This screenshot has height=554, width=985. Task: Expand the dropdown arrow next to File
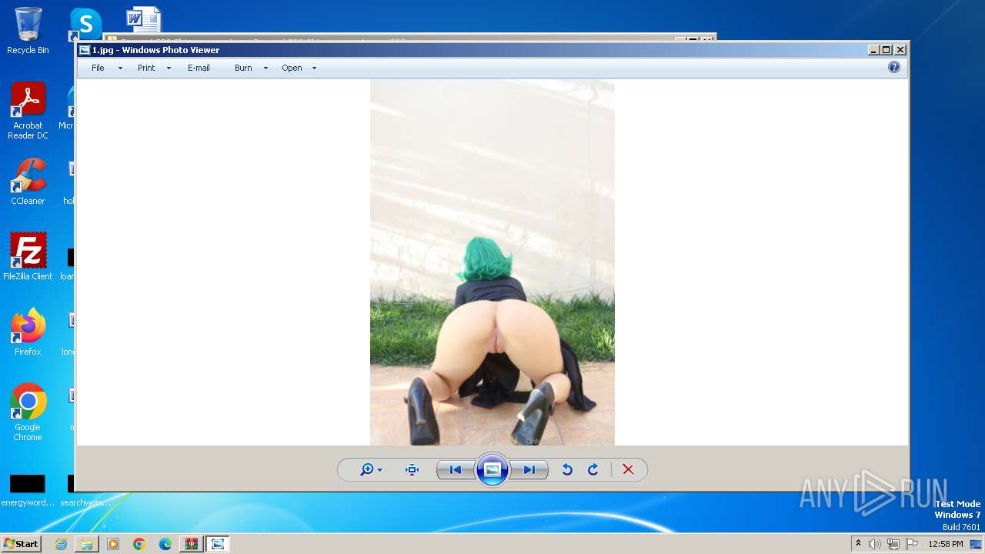(x=120, y=68)
